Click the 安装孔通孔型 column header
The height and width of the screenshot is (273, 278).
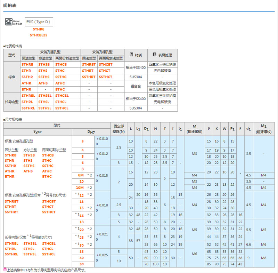point(50,52)
